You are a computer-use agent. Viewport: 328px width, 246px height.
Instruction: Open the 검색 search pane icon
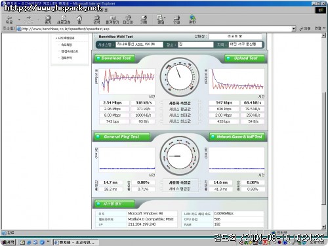(96, 20)
